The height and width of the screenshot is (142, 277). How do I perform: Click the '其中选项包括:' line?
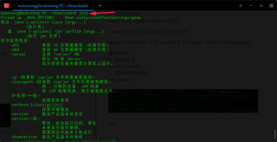16,41
